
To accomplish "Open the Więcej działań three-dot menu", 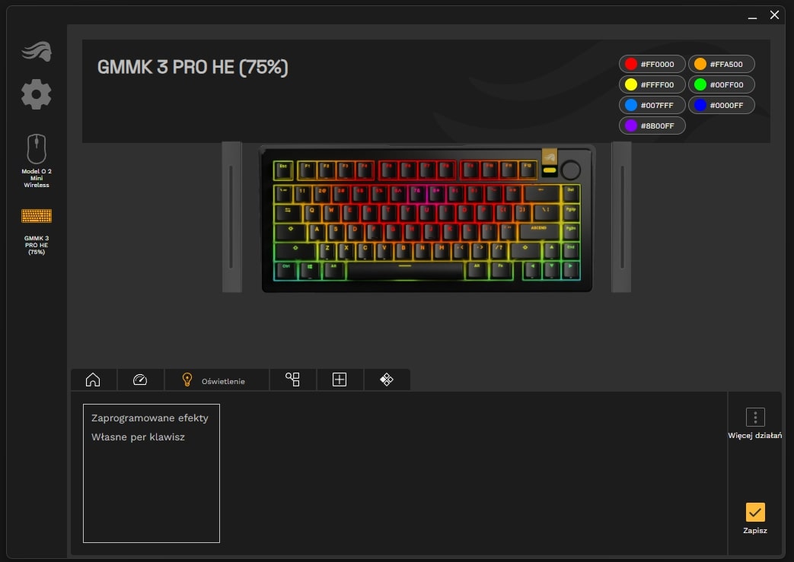I will pyautogui.click(x=755, y=424).
